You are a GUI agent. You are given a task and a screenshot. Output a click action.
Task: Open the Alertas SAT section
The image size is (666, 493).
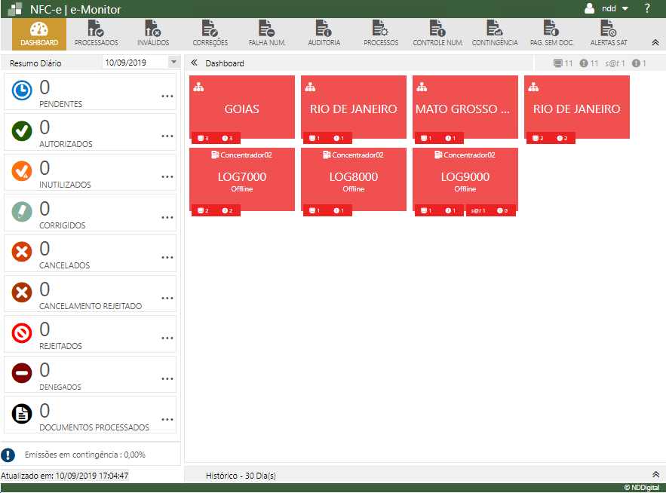pyautogui.click(x=608, y=34)
